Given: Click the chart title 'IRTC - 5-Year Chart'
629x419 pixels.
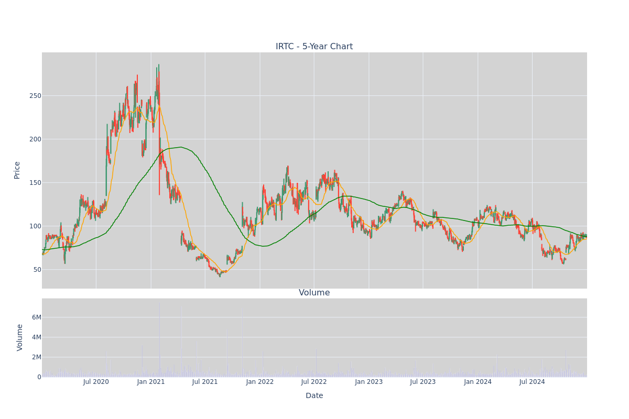Looking at the screenshot, I should coord(314,47).
